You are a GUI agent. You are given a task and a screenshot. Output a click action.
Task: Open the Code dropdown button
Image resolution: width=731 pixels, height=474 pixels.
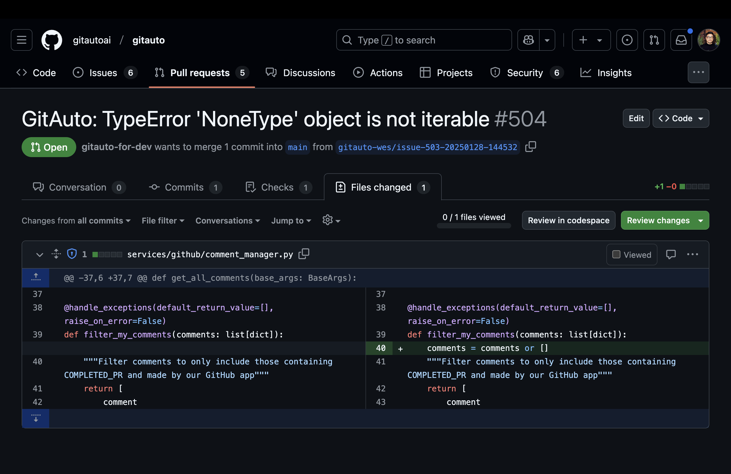tap(681, 118)
